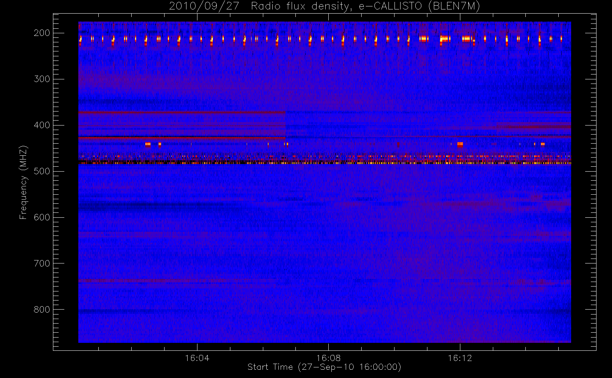Click the 'Start Time (27-Sep-10 16:00:00)' label
Image resolution: width=612 pixels, height=378 pixels.
(x=324, y=367)
